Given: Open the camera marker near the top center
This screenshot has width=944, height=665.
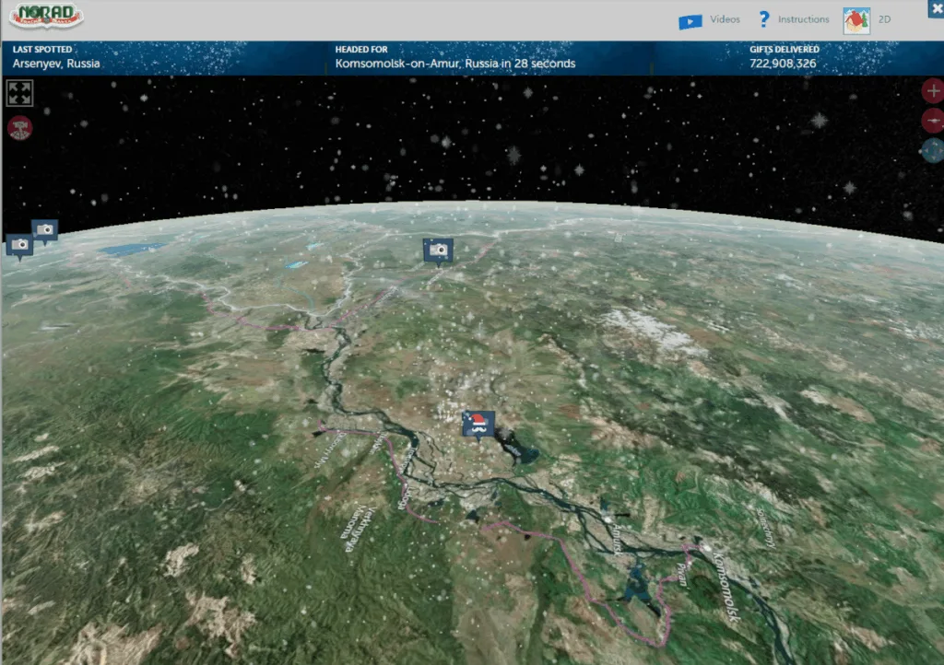Looking at the screenshot, I should [x=438, y=249].
